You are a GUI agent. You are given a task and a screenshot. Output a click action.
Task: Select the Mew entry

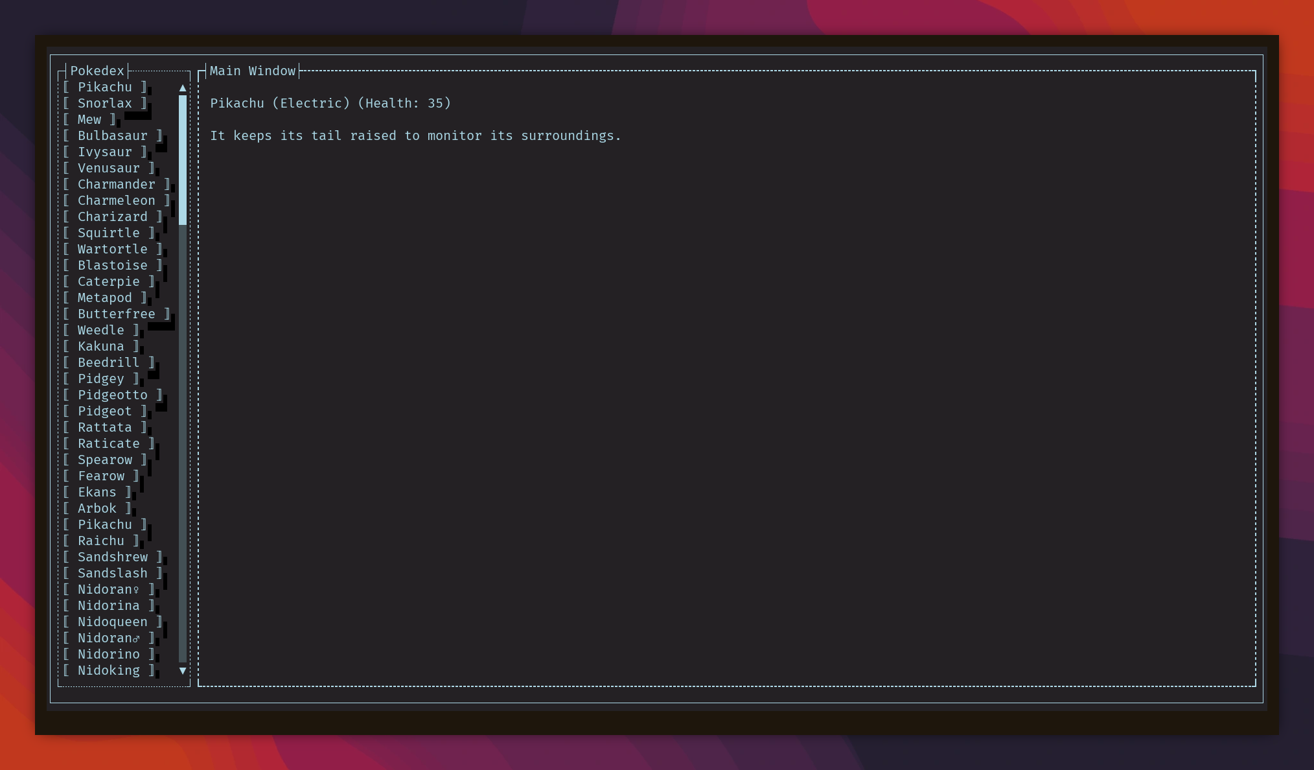coord(89,120)
